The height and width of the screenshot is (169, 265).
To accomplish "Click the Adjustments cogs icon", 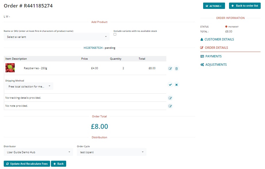I will coord(202,65).
